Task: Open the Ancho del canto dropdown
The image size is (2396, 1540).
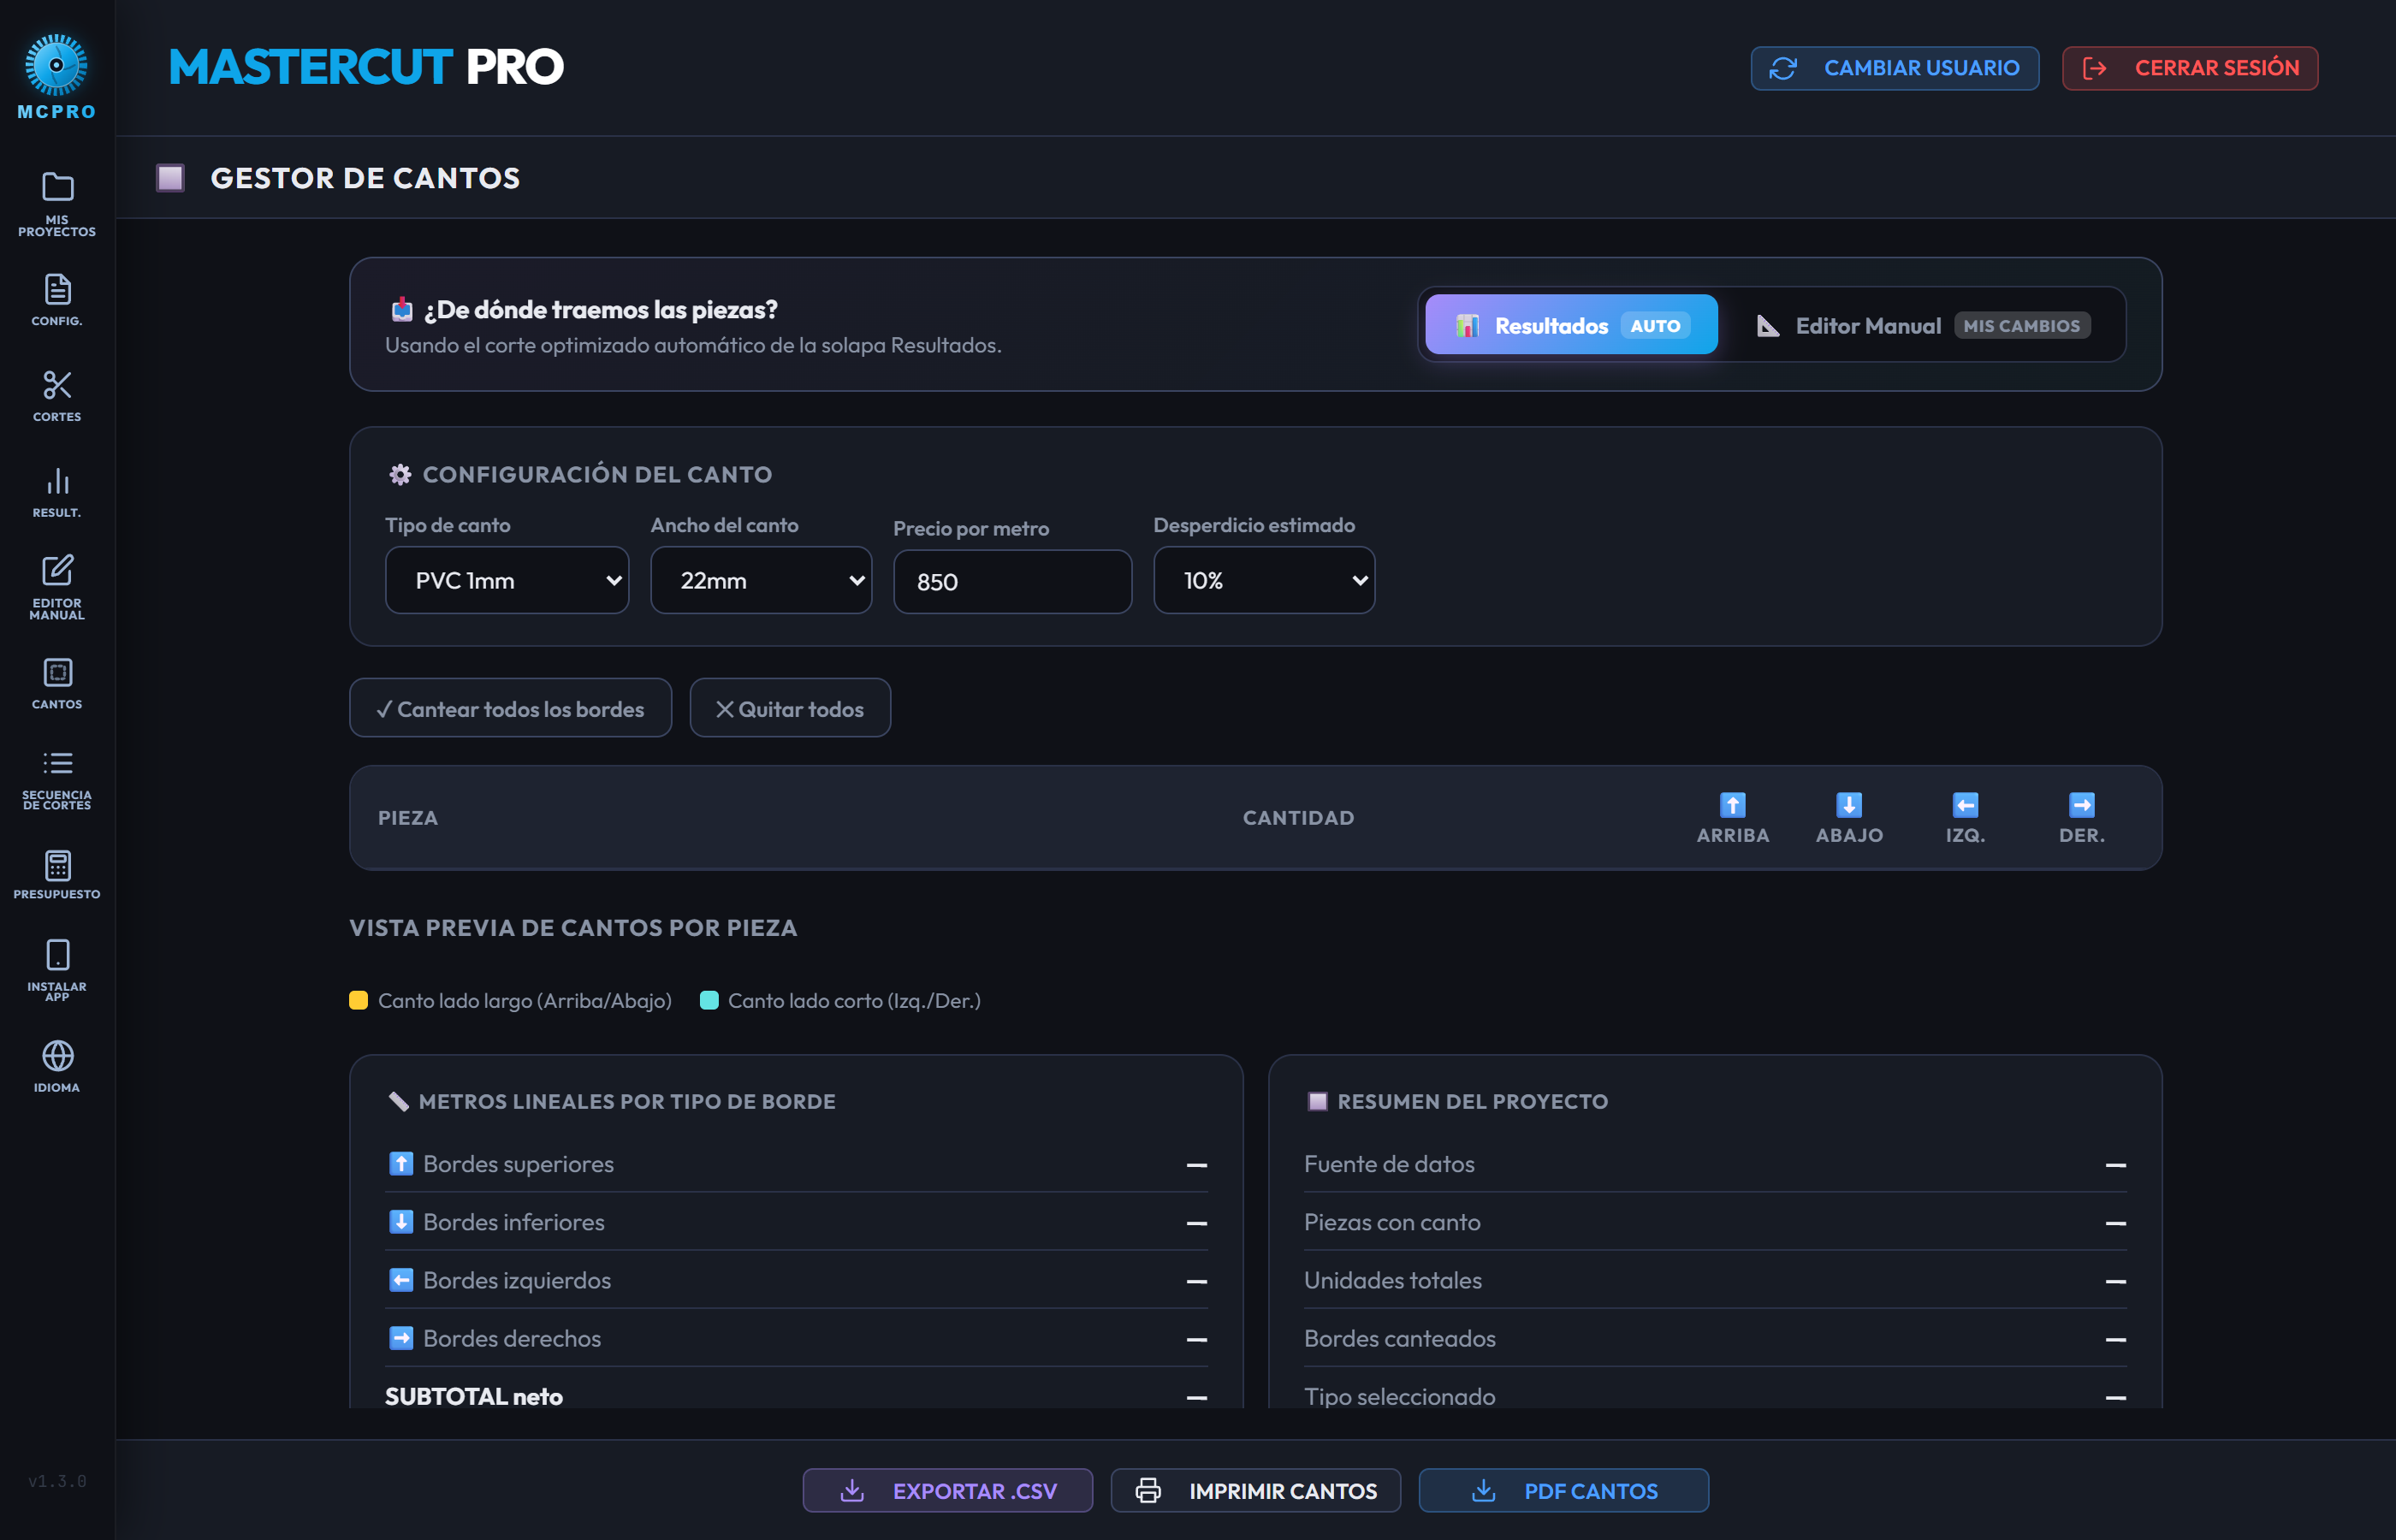Action: pyautogui.click(x=761, y=580)
